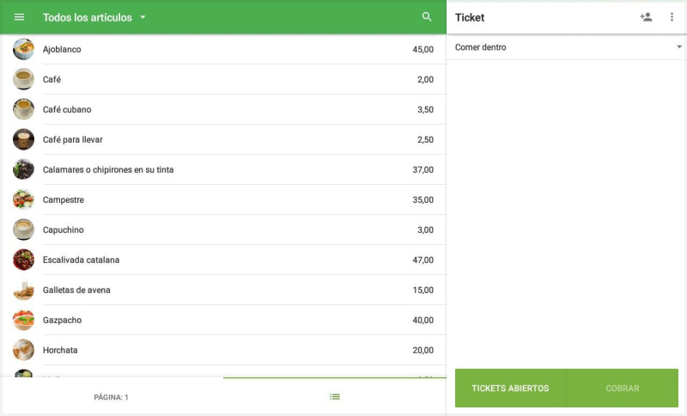Add Café para llevar to the ticket
Viewport: 687px width, 416px height.
73,140
